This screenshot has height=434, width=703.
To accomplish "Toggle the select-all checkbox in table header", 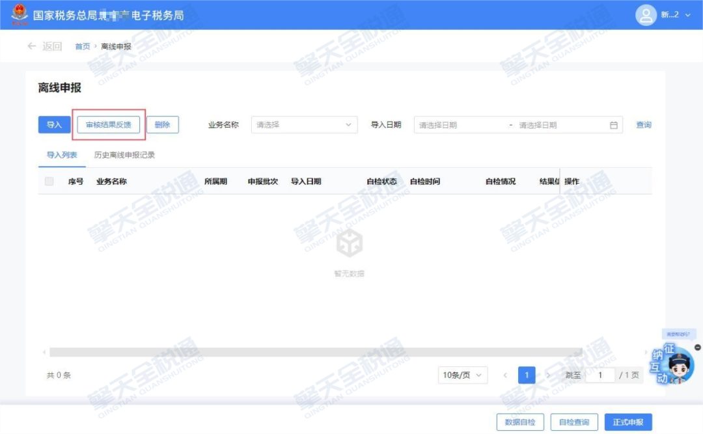I will pyautogui.click(x=49, y=182).
